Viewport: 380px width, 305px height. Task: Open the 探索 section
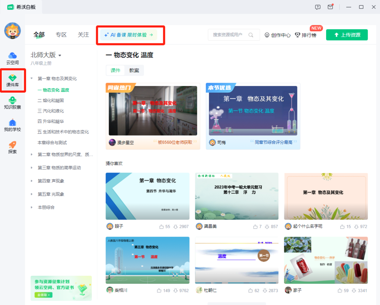point(13,147)
